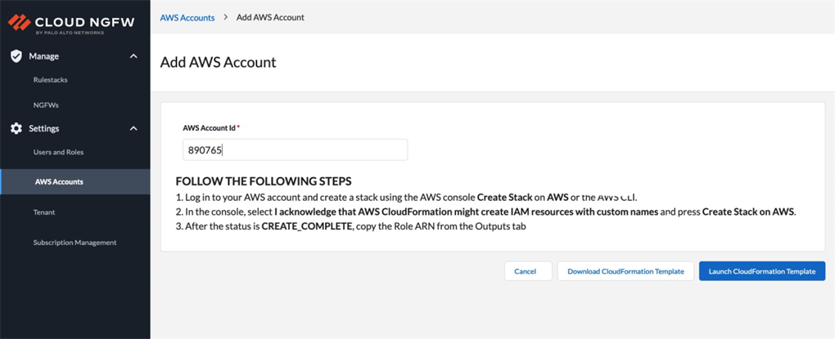The image size is (835, 339).
Task: Download the CloudFormation Template
Action: click(625, 271)
